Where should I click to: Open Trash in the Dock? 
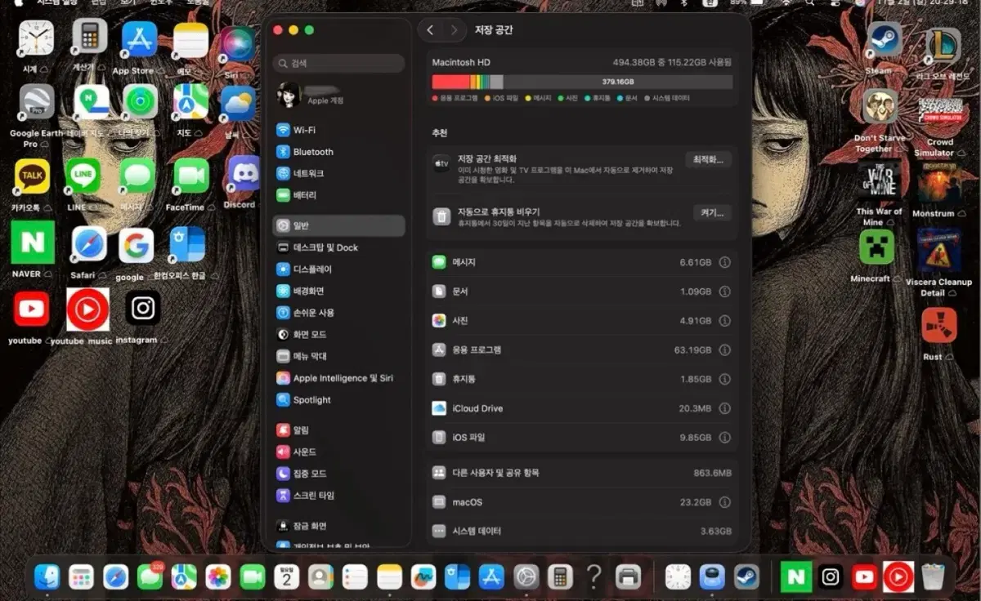point(933,577)
